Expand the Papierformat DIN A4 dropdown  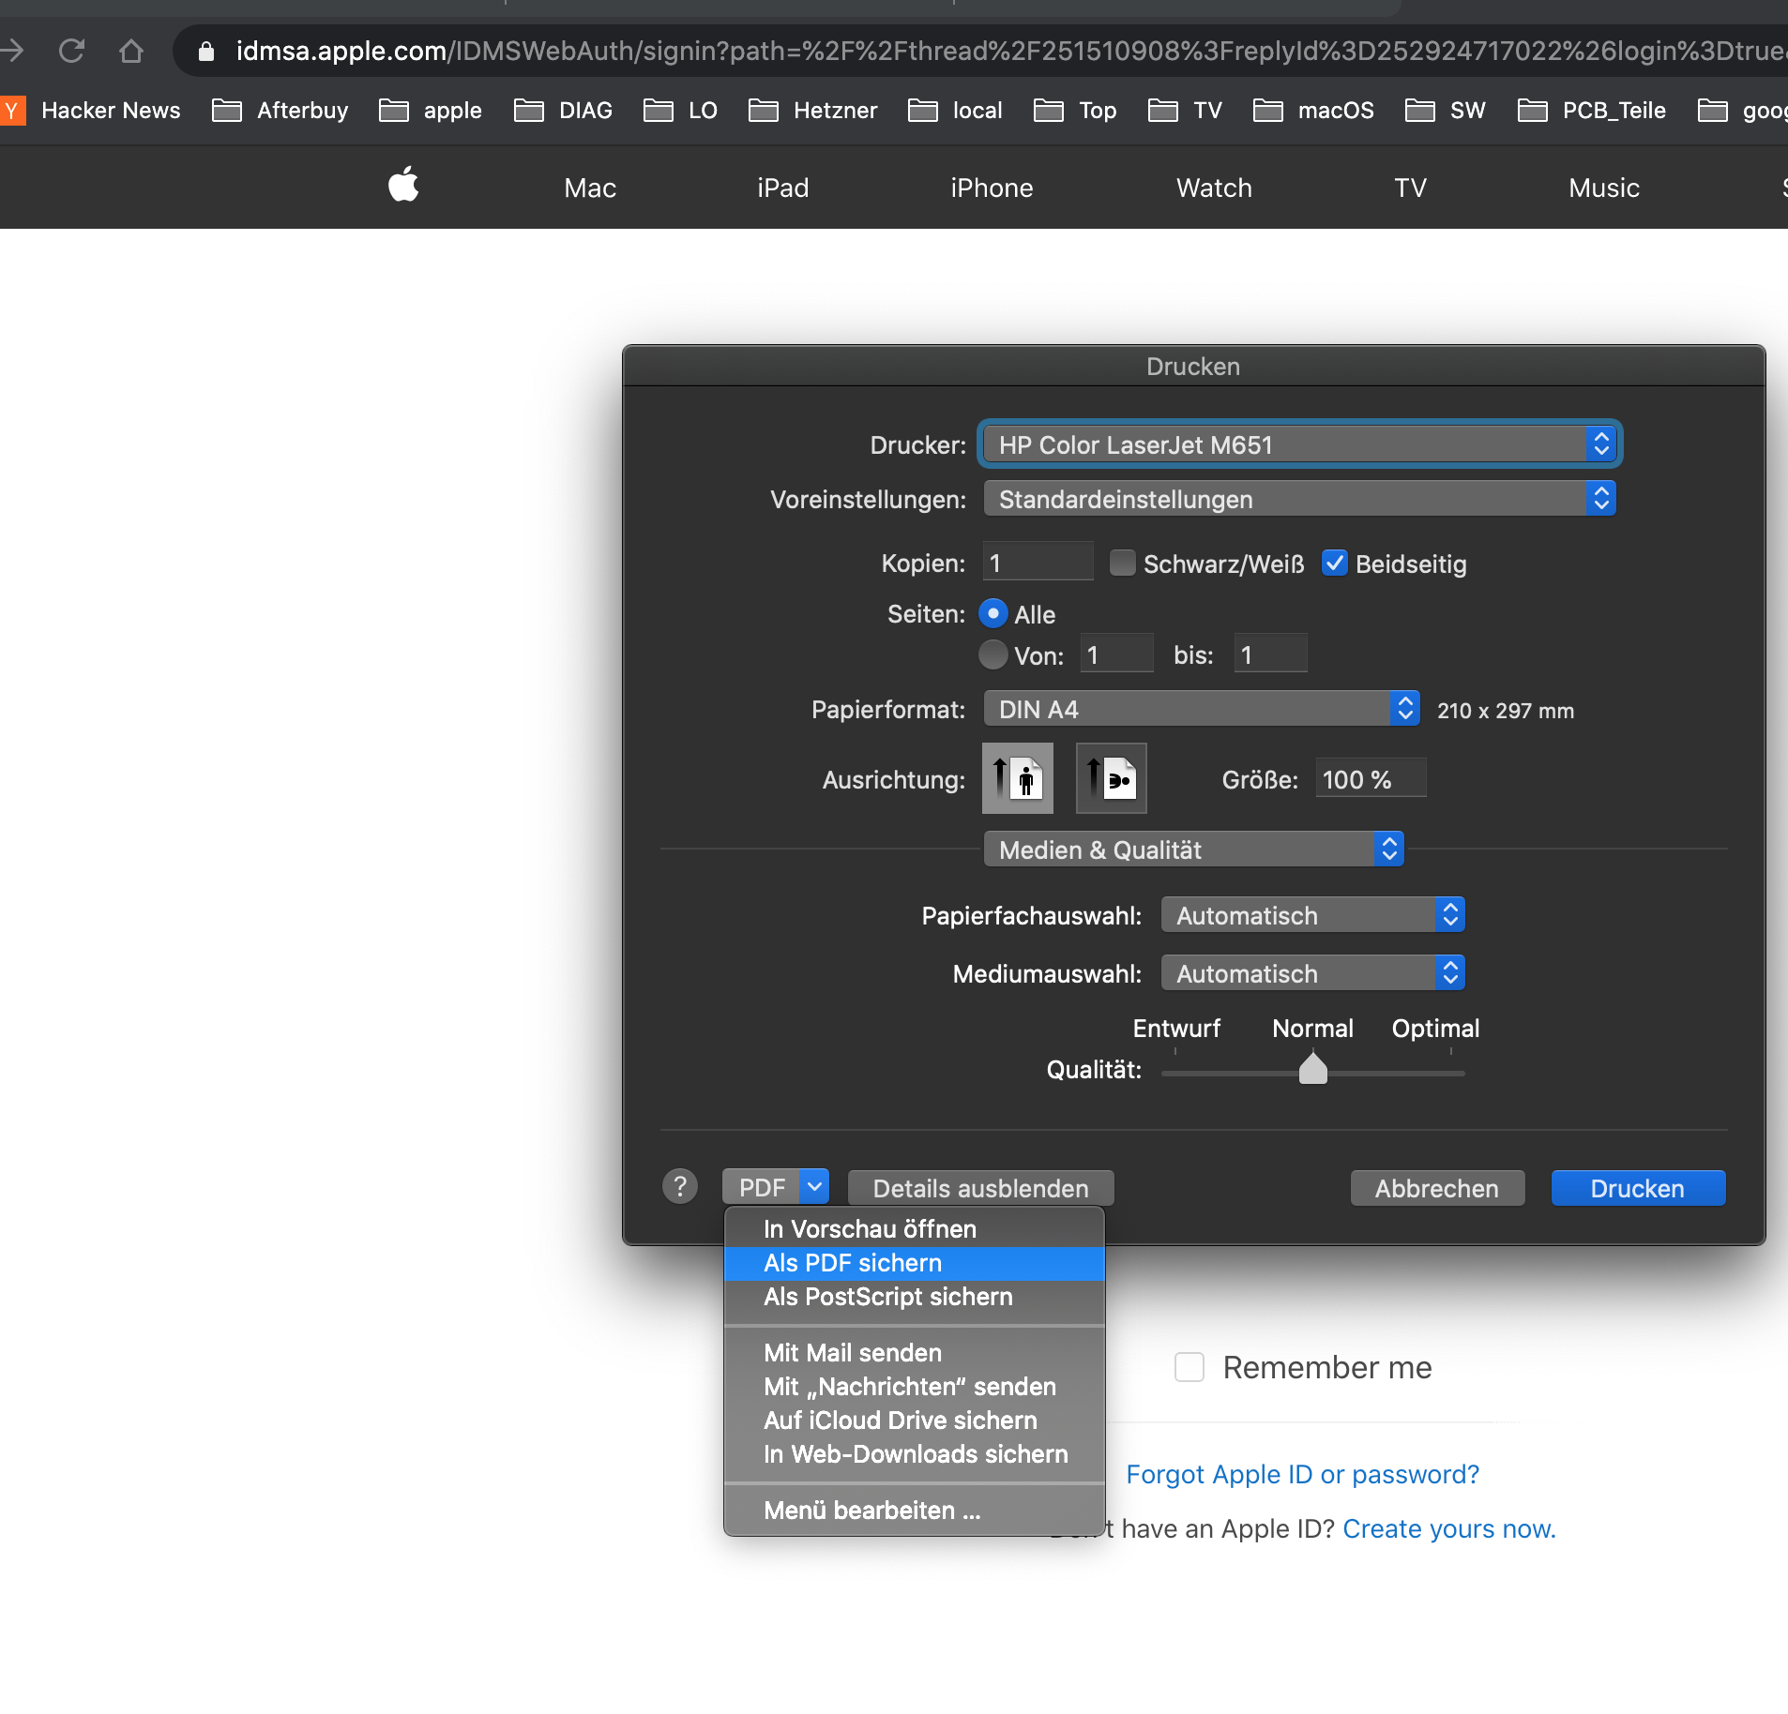click(x=1201, y=709)
